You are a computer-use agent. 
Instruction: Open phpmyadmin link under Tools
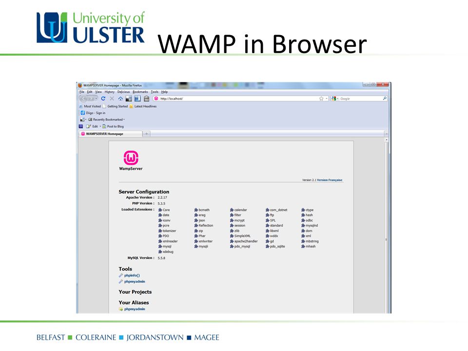pos(135,281)
